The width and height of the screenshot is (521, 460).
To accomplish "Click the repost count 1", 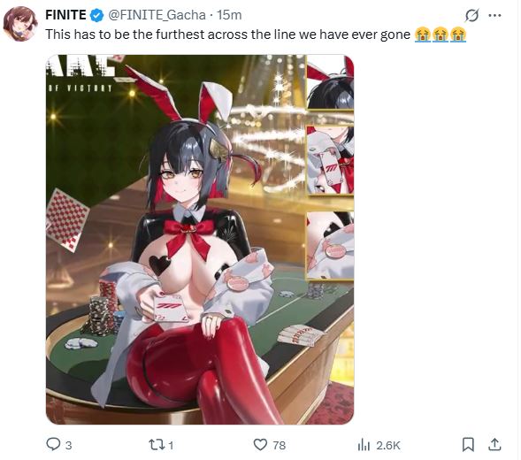I will [171, 445].
